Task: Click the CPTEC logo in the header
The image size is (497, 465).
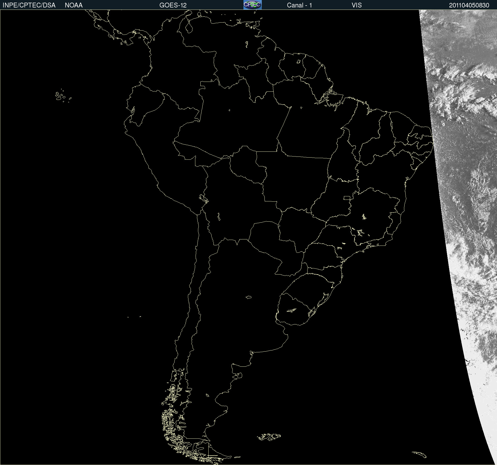Action: click(252, 5)
